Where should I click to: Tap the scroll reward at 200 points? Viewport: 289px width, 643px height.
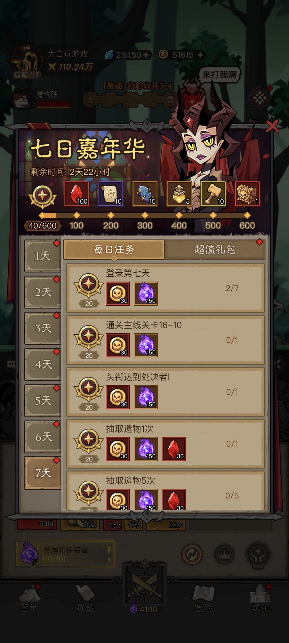111,194
